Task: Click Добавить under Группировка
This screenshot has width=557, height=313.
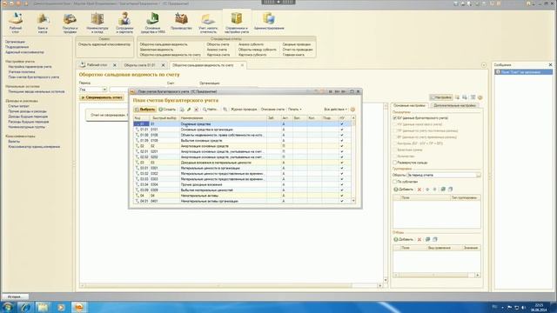Action: pyautogui.click(x=404, y=190)
